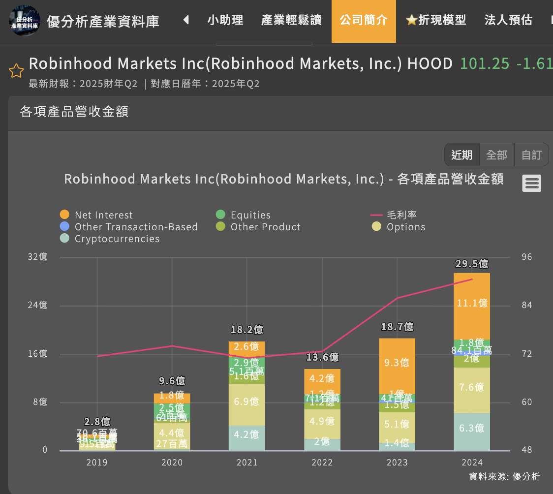Click the 各項產品營收金額 section header
The image size is (553, 494).
(x=74, y=111)
